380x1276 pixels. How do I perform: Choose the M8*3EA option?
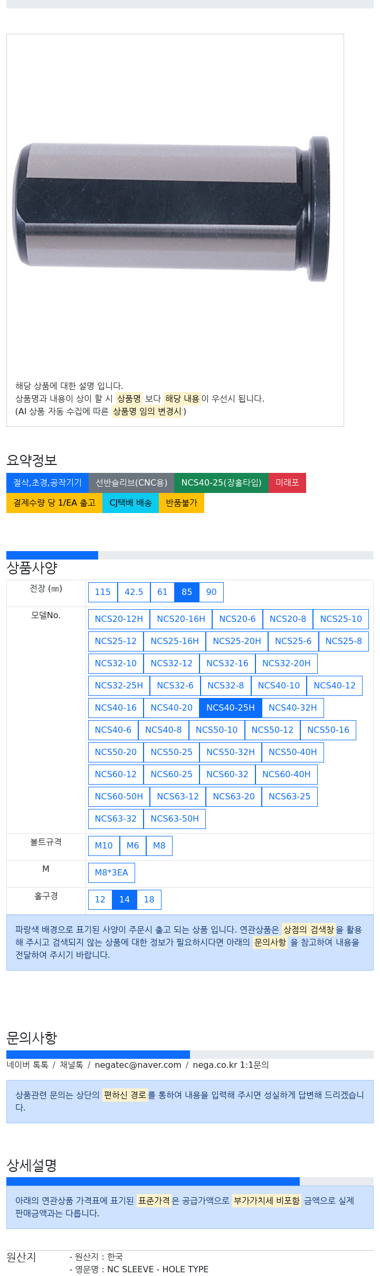click(x=111, y=873)
